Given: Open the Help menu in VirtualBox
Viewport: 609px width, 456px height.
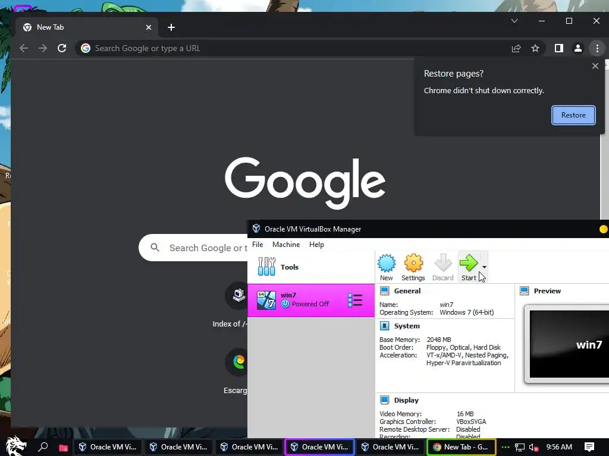Looking at the screenshot, I should point(316,245).
